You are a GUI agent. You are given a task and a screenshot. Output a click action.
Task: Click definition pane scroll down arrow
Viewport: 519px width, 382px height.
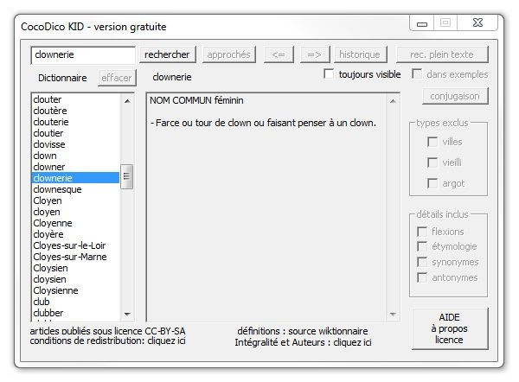click(x=394, y=315)
